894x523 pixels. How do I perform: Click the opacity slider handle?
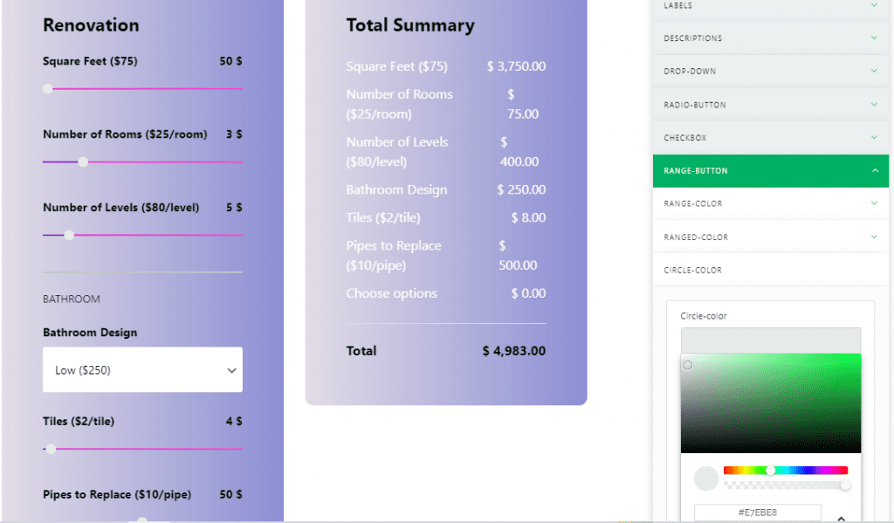(x=845, y=485)
